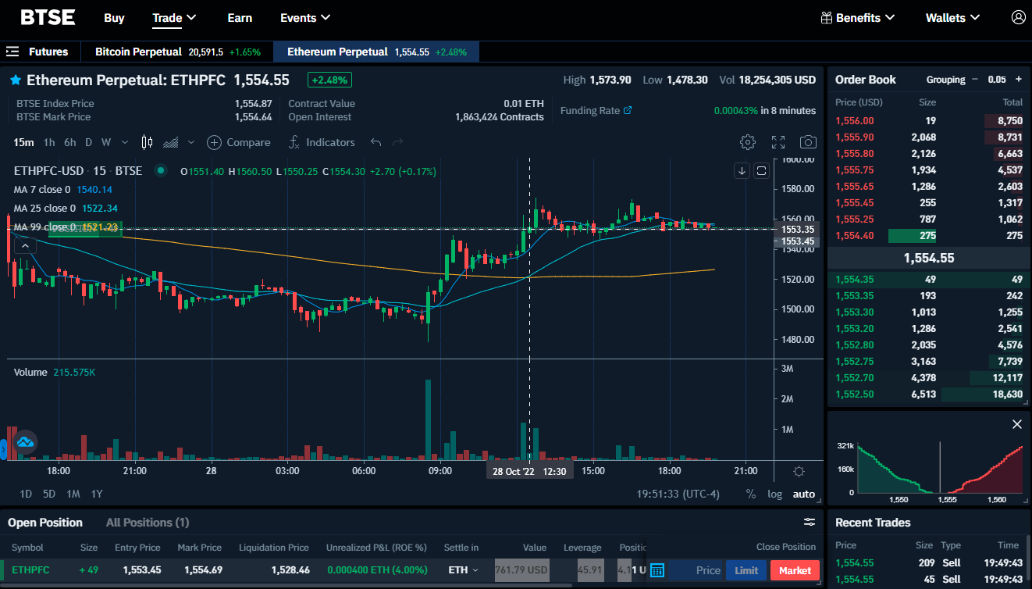Open the Settle in ETH dropdown
Screen dimensions: 1032x589
point(464,570)
